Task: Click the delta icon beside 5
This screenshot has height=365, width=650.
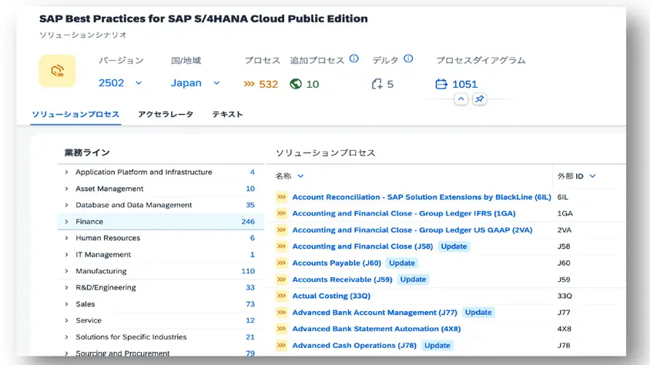Action: [x=377, y=84]
